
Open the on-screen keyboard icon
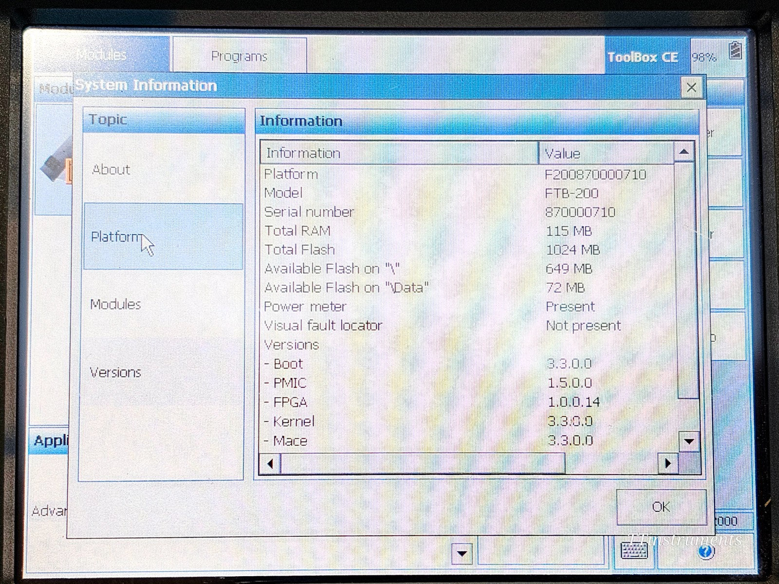pos(634,550)
